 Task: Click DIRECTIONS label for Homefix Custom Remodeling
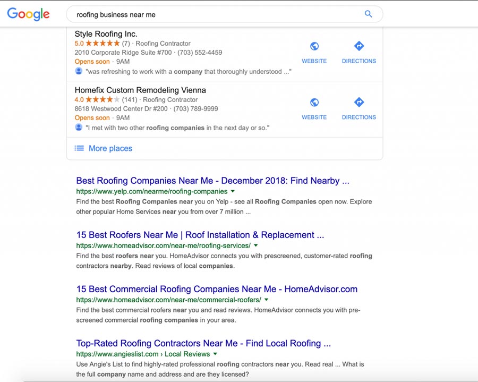click(359, 117)
